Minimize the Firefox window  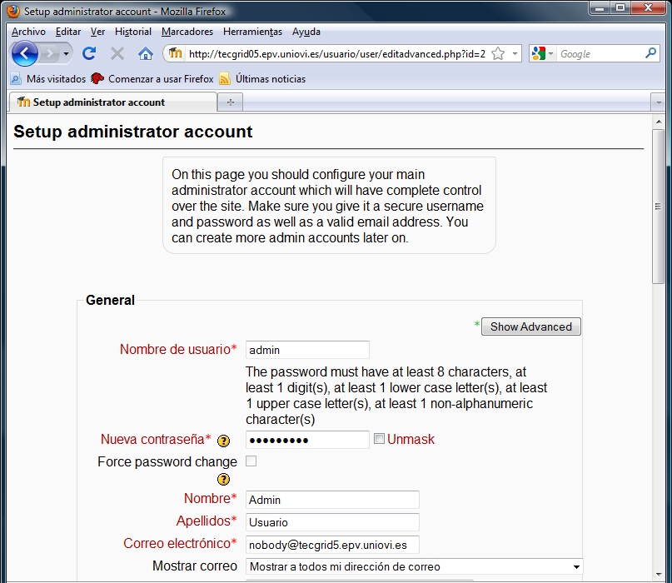(600, 8)
